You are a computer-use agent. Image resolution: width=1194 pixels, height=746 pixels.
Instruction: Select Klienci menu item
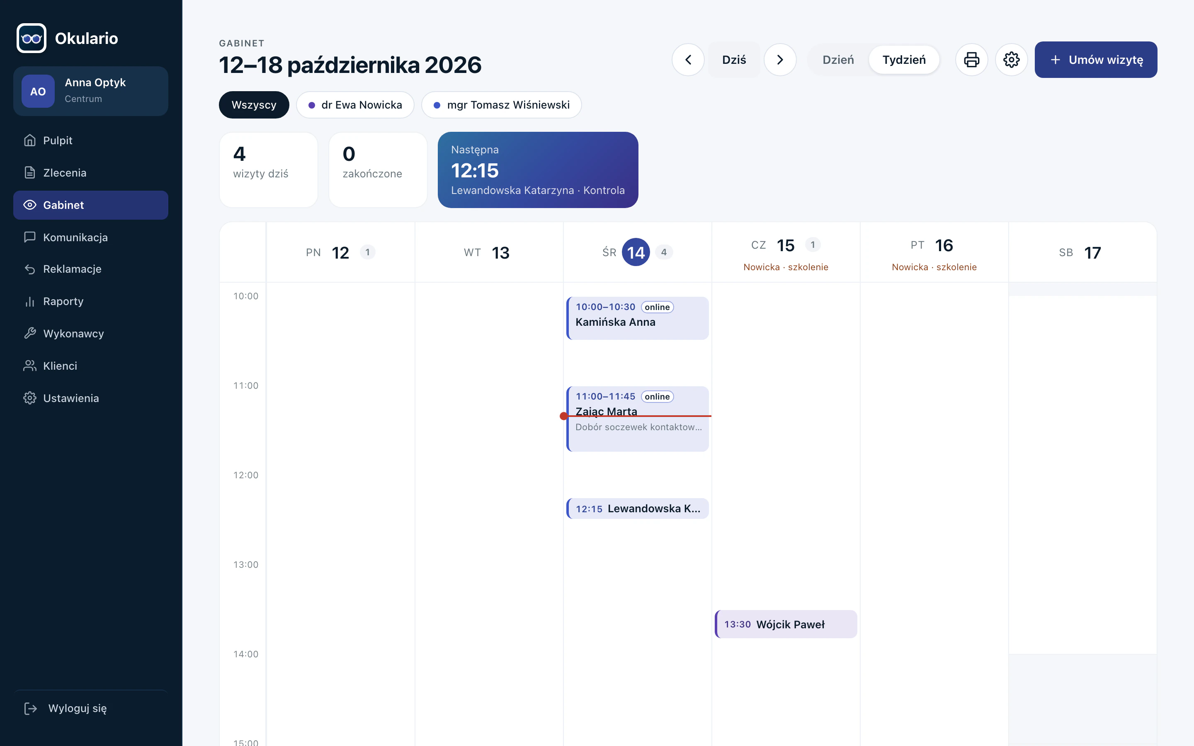(91, 366)
